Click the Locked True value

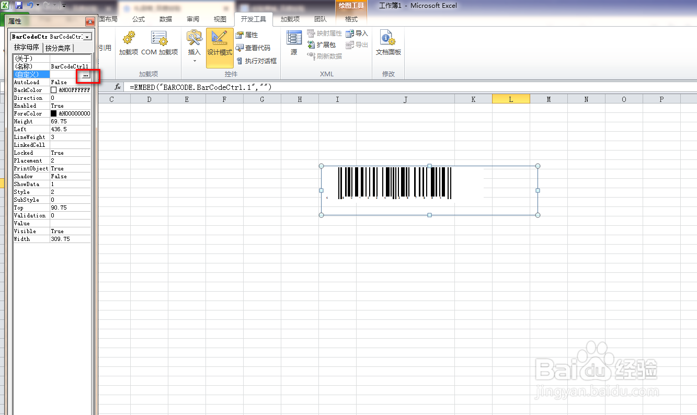[x=70, y=153]
